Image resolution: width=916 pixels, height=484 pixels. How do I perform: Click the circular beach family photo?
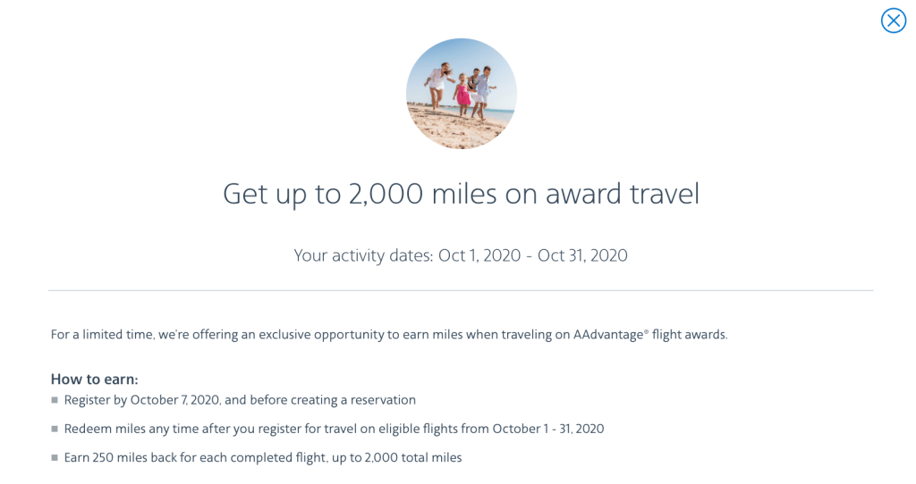pos(461,94)
